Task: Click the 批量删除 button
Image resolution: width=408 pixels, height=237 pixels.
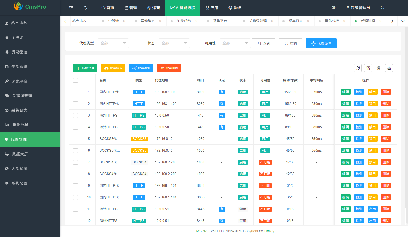Action: tap(169, 68)
